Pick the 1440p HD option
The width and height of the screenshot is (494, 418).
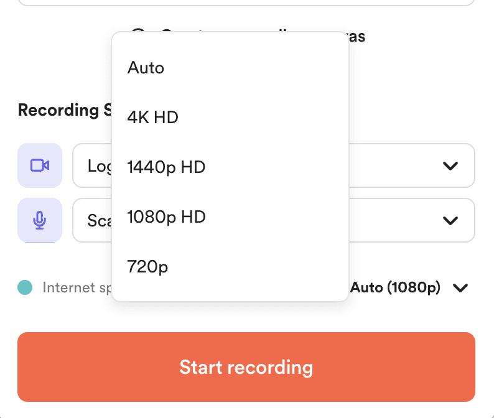tap(166, 167)
